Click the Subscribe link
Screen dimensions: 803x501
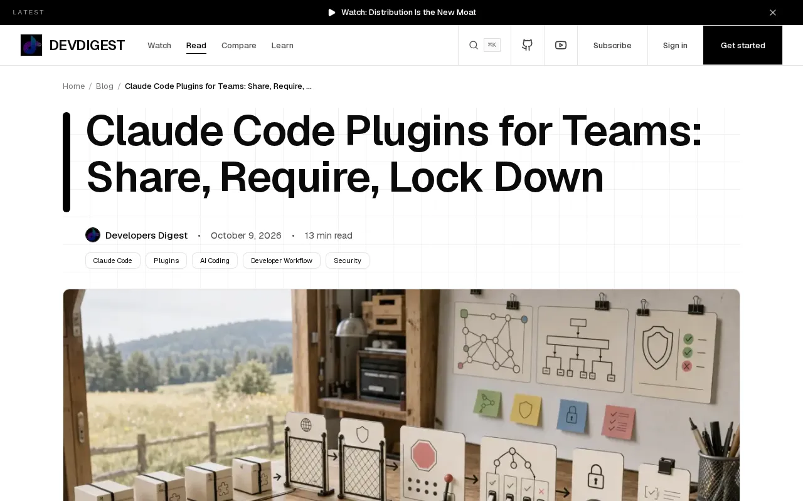coord(612,45)
